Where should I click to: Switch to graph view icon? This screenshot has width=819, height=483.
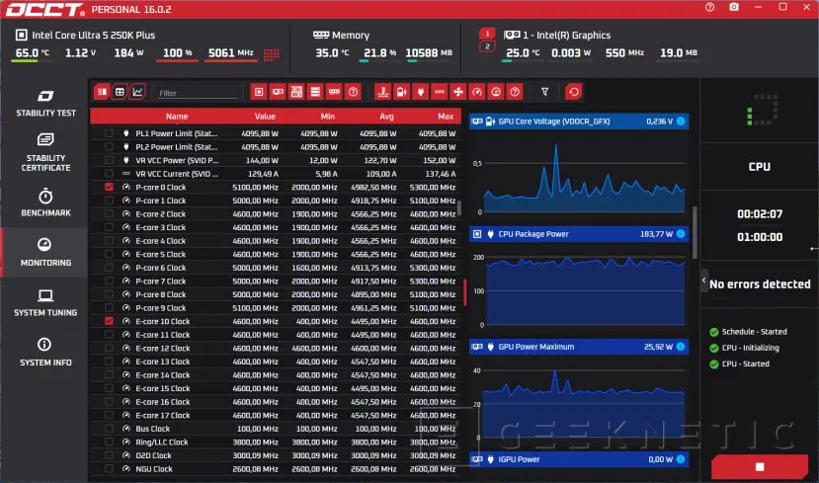click(137, 92)
